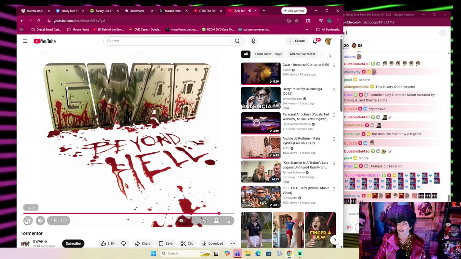461x259 pixels.
Task: Open the FINGER A JEW Shorts thumbnail
Action: [320, 230]
